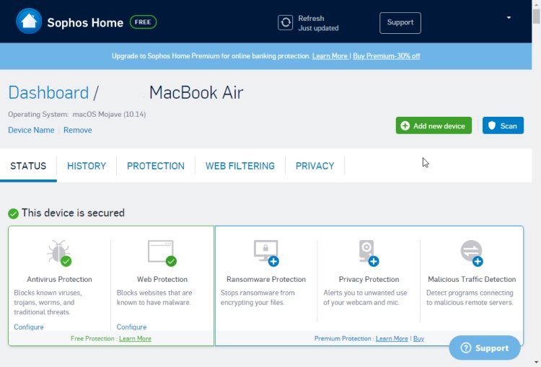Click the Ransomware Protection monitor lock icon

tap(266, 253)
